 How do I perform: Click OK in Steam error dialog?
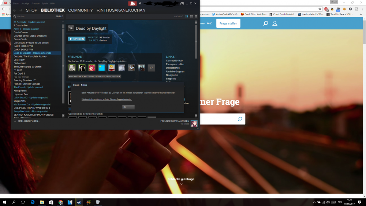click(128, 107)
